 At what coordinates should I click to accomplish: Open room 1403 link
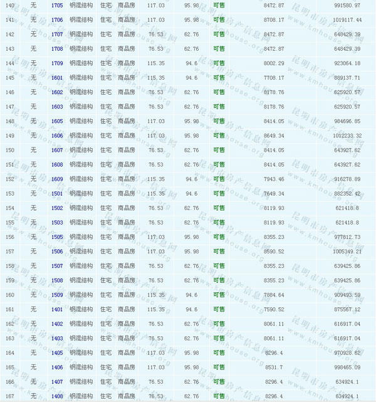(57, 338)
